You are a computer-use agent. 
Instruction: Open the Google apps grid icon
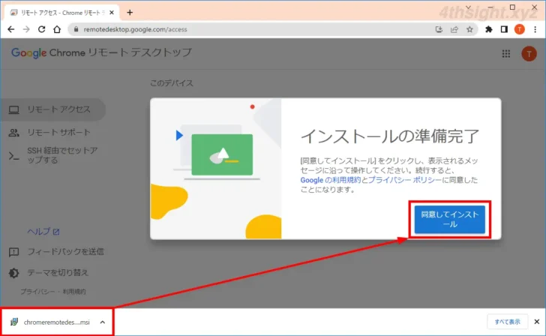tap(506, 54)
